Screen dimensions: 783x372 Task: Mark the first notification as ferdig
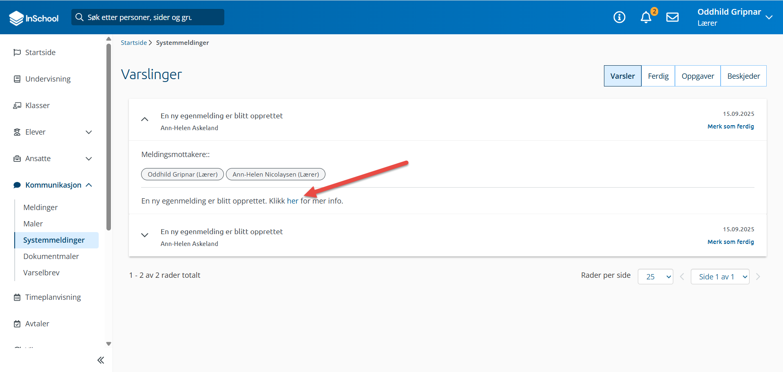coord(730,126)
